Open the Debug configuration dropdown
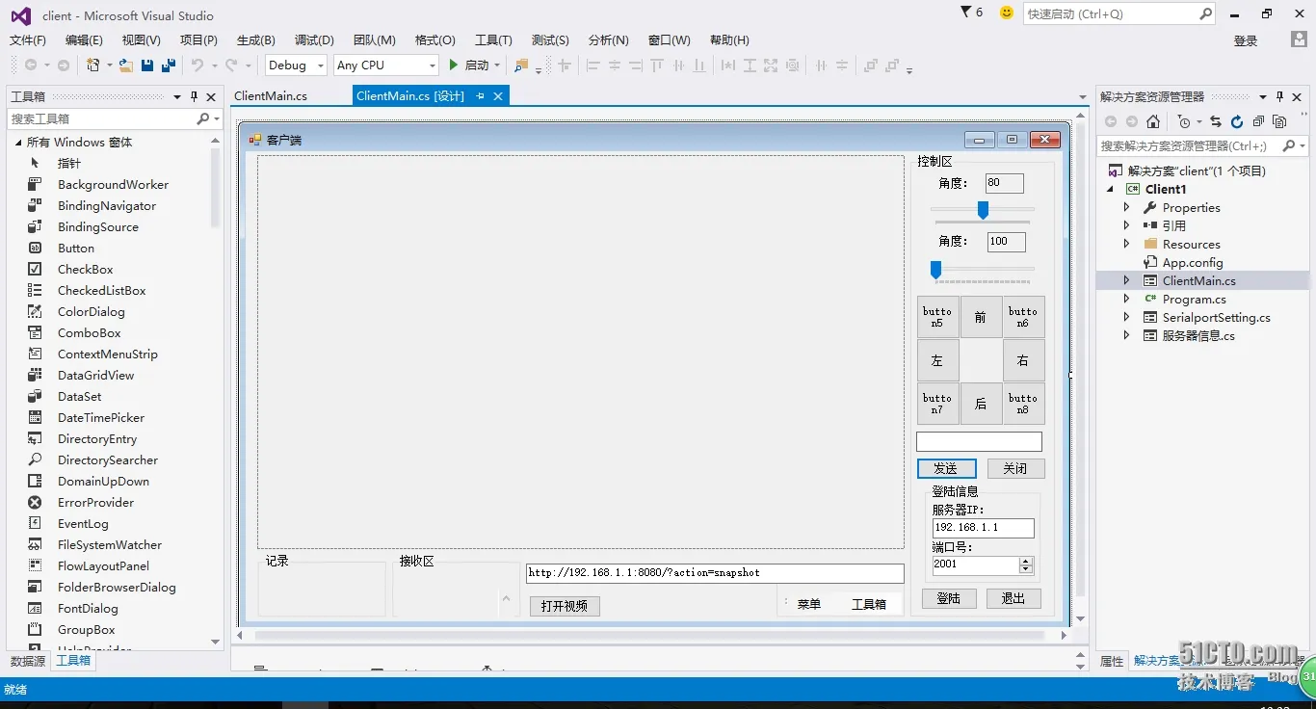1316x709 pixels. (321, 66)
